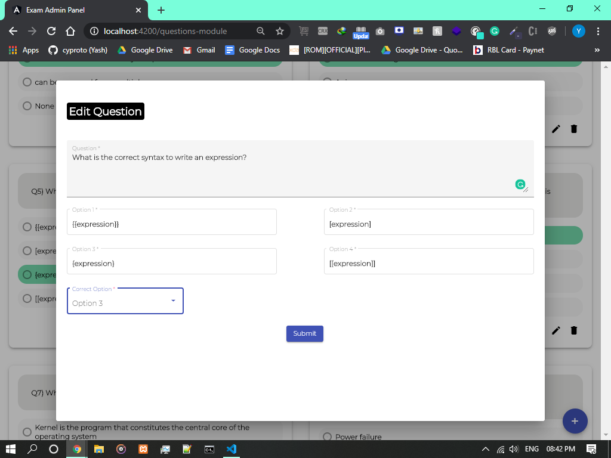This screenshot has width=611, height=458.
Task: Open the RBL Card - Paynet bookmark
Action: pos(508,50)
